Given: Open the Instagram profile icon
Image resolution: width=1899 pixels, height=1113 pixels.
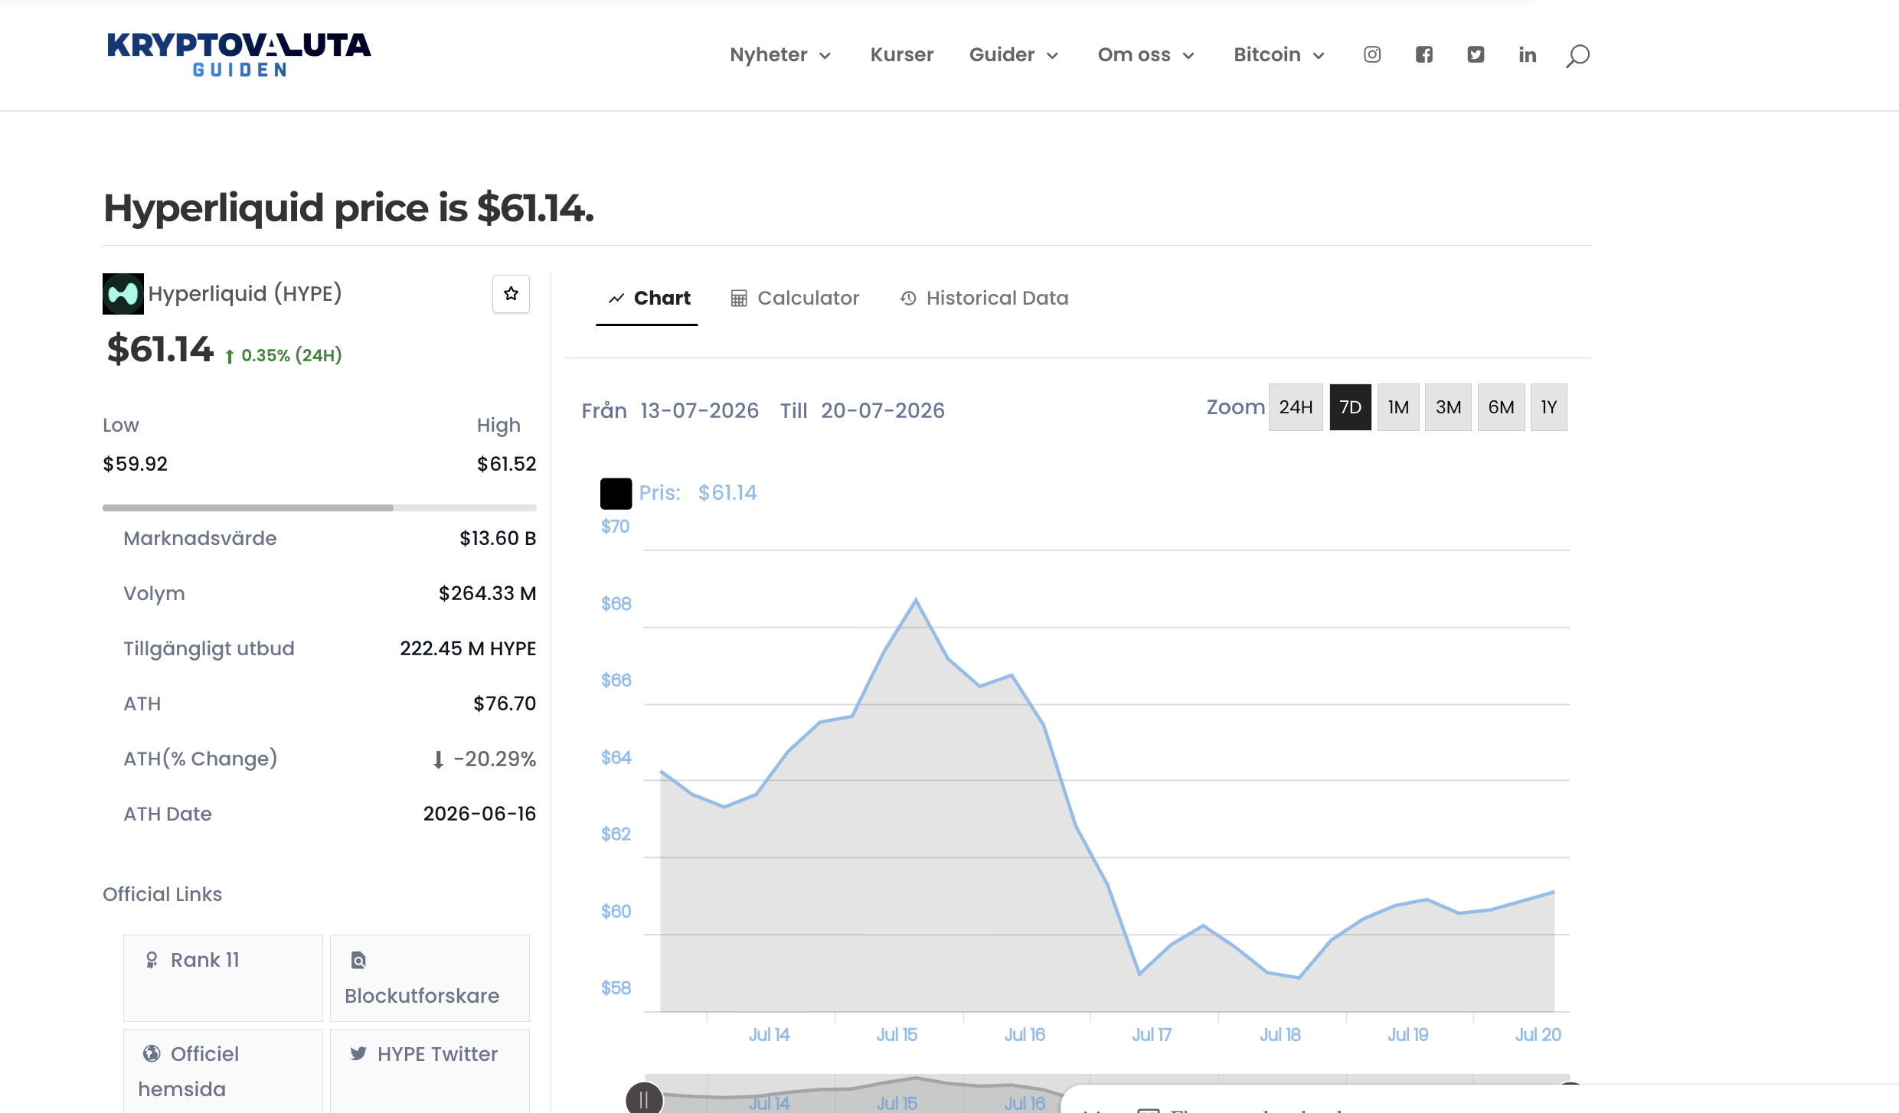Looking at the screenshot, I should tap(1372, 54).
